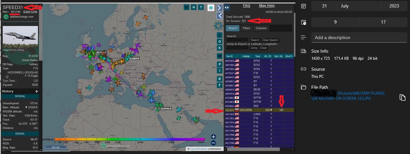Click the double-arrow sidebar toggle icon

pyautogui.click(x=227, y=7)
